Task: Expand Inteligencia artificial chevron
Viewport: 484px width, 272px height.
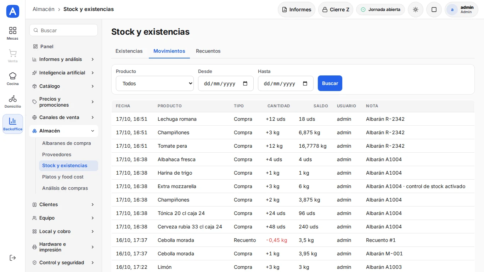Action: click(92, 73)
